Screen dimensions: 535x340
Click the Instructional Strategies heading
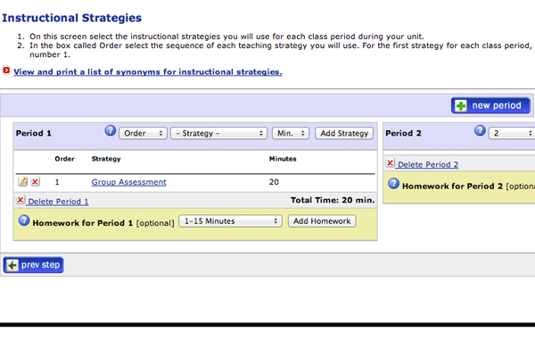pyautogui.click(x=71, y=18)
